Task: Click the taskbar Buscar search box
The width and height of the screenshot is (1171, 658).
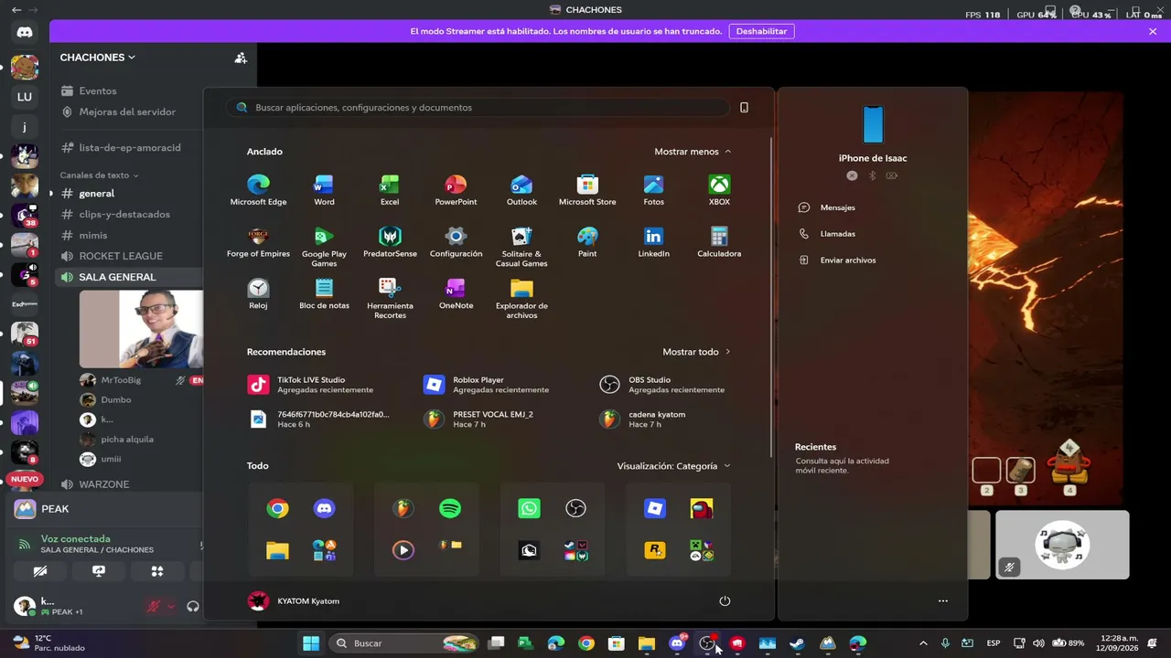Action: 404,643
